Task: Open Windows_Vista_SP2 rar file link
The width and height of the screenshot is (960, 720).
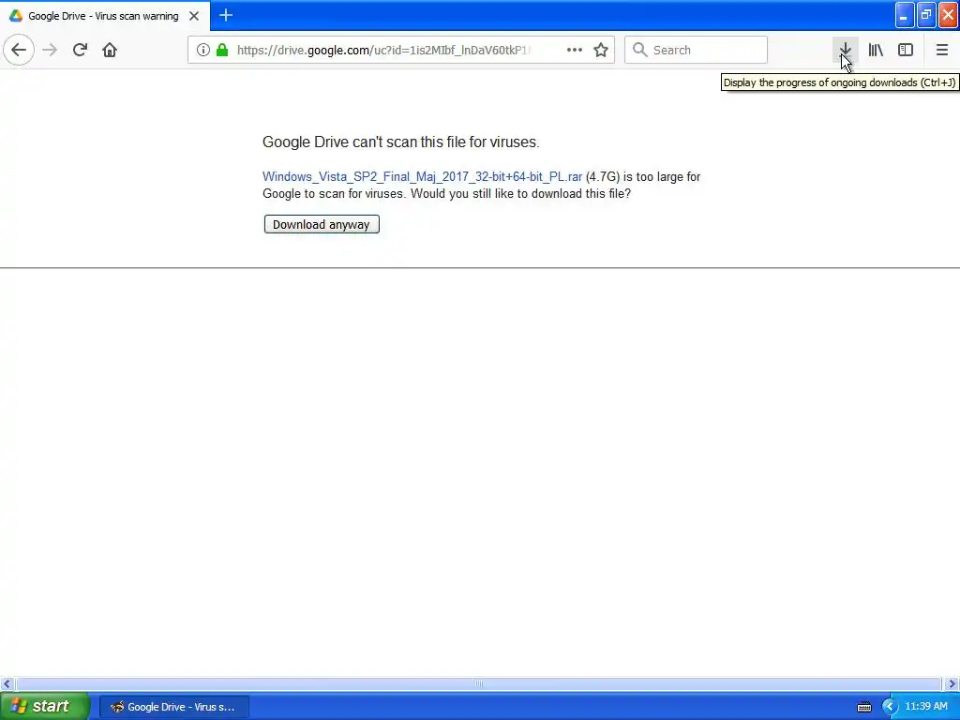Action: pos(422,176)
